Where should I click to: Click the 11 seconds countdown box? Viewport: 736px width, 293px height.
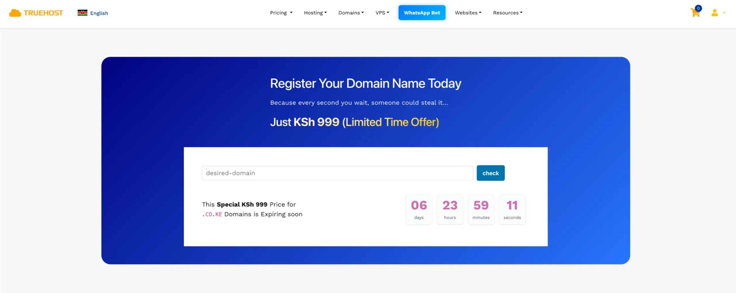click(x=512, y=209)
